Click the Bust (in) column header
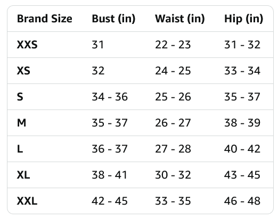This screenshot has width=278, height=219. point(113,19)
